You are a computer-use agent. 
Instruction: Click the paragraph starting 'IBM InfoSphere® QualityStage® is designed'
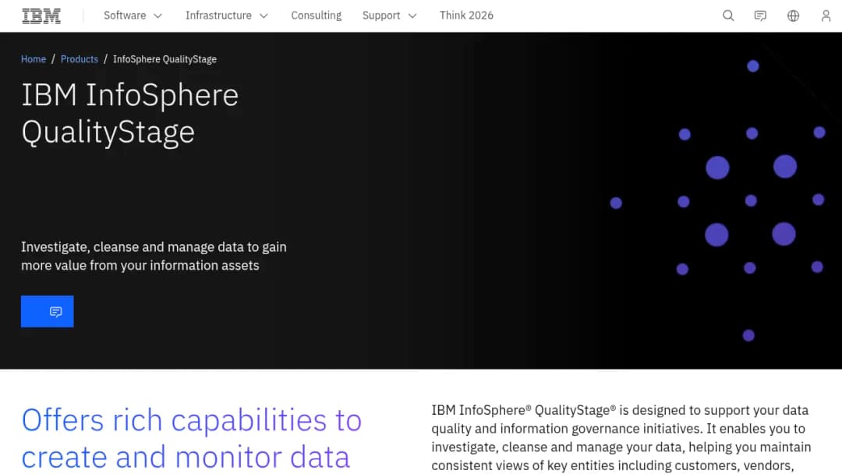(x=621, y=438)
